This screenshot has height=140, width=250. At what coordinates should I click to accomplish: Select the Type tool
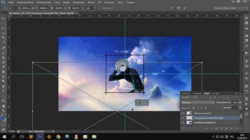(4, 91)
